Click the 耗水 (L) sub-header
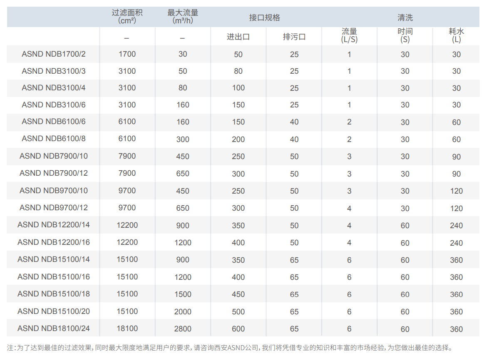The width and height of the screenshot is (489, 356). (456, 35)
